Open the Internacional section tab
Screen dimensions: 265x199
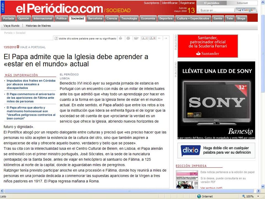coord(43,19)
